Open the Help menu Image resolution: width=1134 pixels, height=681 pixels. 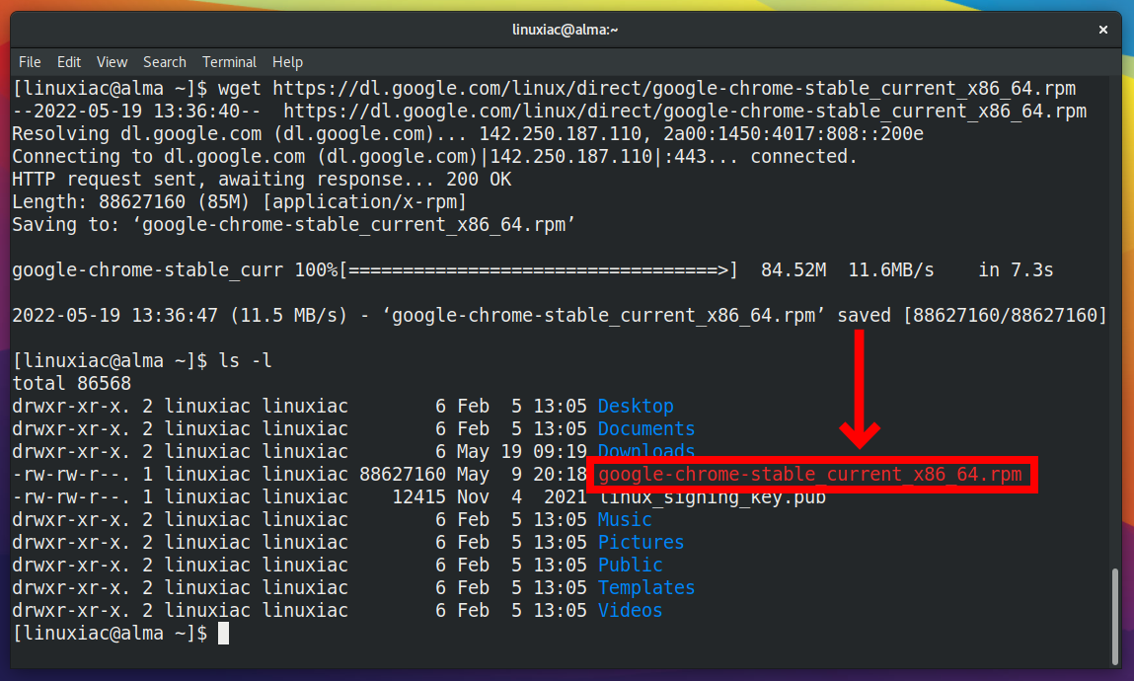pyautogui.click(x=287, y=62)
